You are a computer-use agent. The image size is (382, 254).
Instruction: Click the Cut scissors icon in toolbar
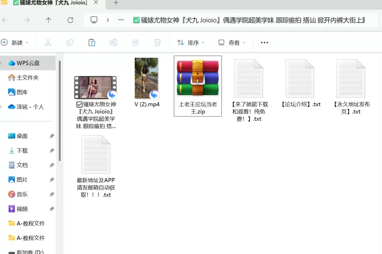(48, 42)
